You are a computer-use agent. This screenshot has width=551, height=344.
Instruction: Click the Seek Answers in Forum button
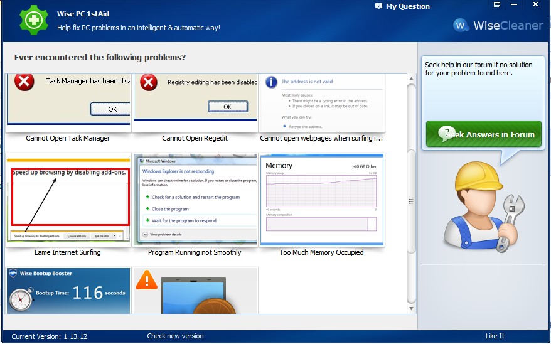pyautogui.click(x=483, y=134)
